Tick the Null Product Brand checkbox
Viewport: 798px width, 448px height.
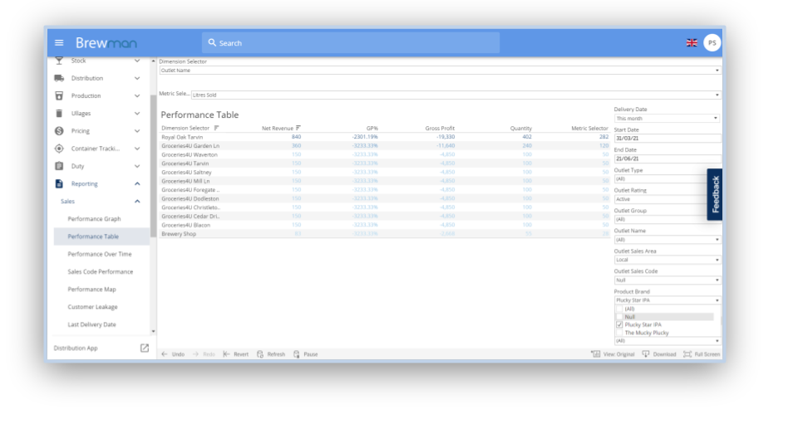pos(619,316)
